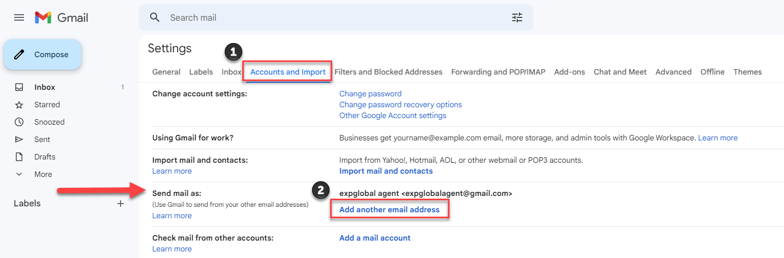Open the Starred folder
Screen dimensions: 784x258
(x=47, y=105)
